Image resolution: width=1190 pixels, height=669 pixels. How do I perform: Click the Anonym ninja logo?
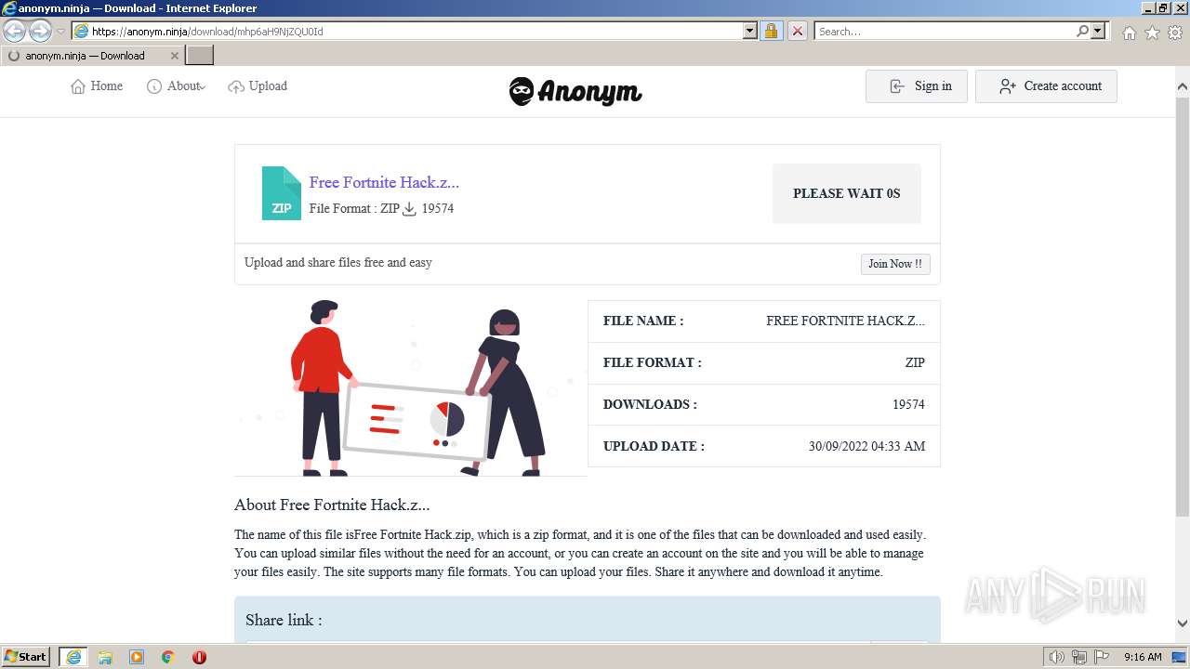[x=575, y=91]
